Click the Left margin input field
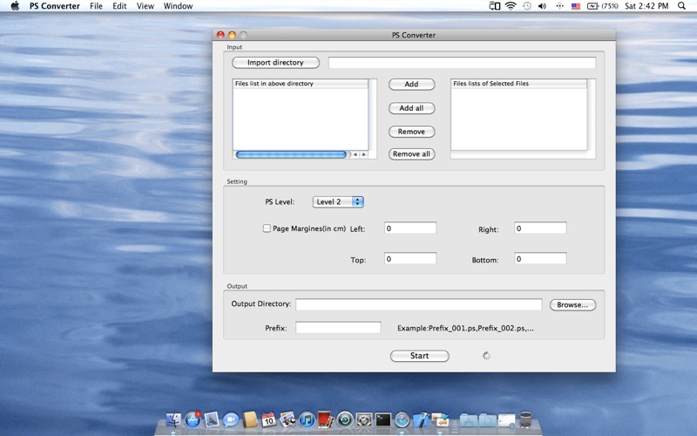697x436 pixels. click(x=410, y=228)
